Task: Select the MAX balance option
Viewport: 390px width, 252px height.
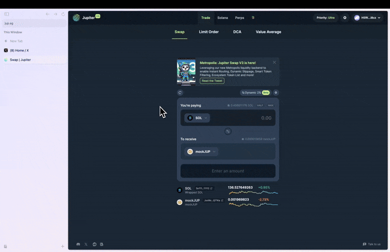Action: tap(271, 105)
